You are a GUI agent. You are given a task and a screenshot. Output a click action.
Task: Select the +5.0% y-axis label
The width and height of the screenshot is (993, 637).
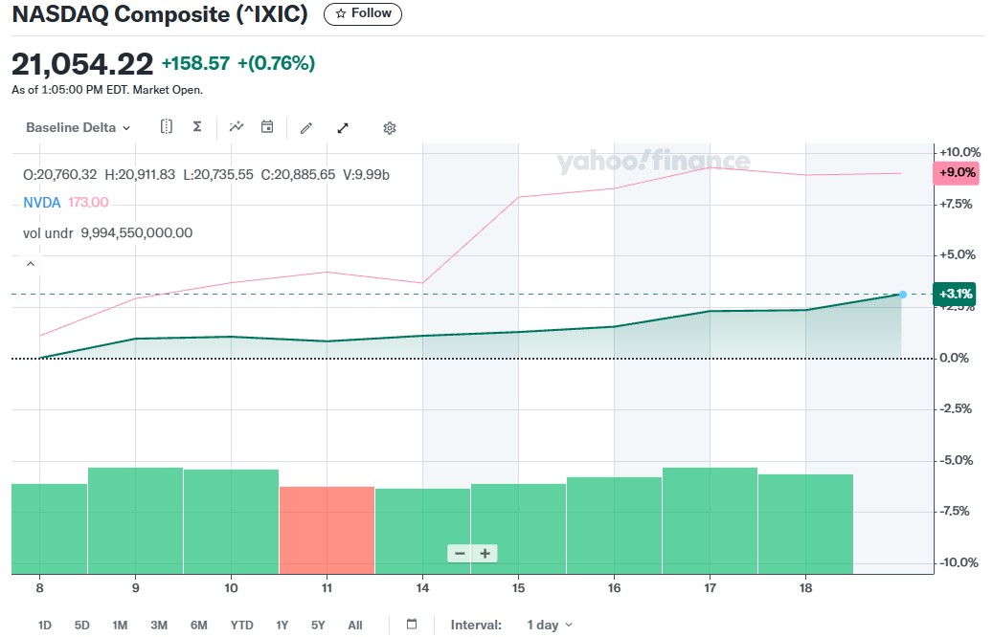(x=957, y=255)
